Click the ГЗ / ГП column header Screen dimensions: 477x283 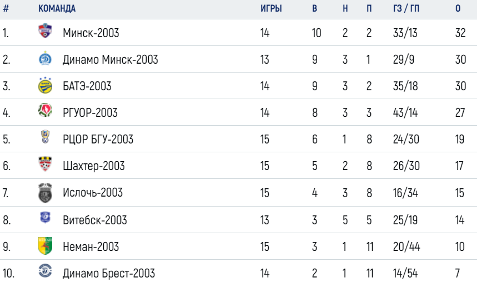pyautogui.click(x=406, y=8)
